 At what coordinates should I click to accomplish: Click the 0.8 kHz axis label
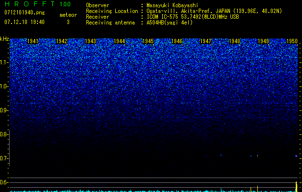(x=4, y=134)
